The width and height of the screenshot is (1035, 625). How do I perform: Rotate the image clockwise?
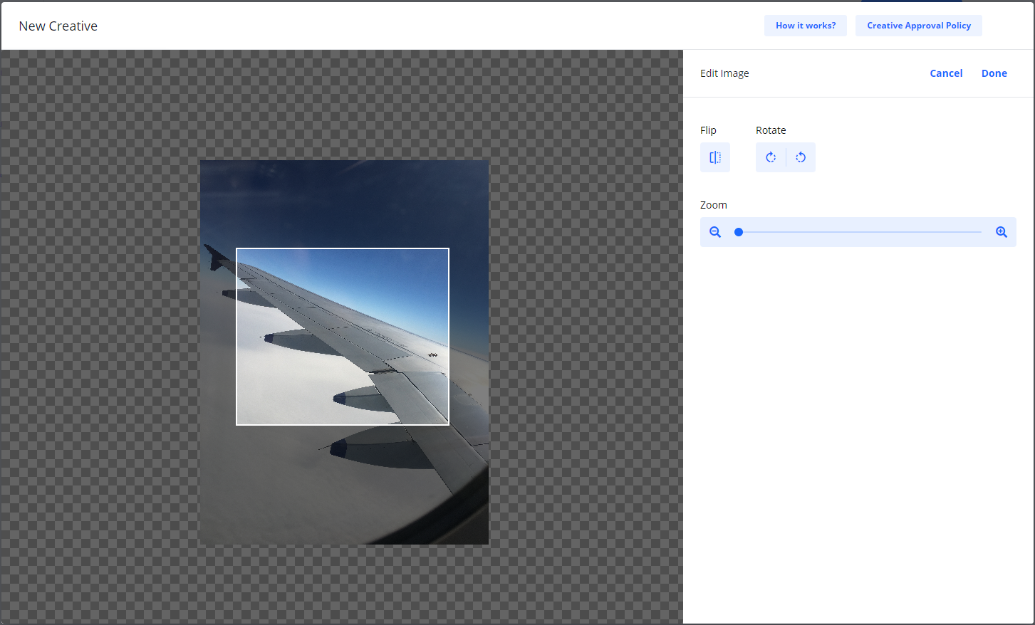pyautogui.click(x=771, y=157)
